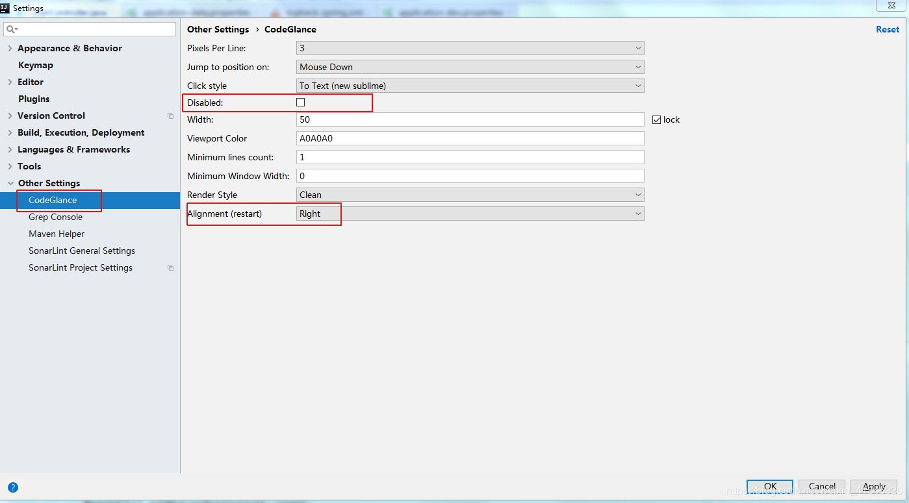Viewport: 909px width, 503px height.
Task: Select CodeGlance settings page
Action: point(53,201)
